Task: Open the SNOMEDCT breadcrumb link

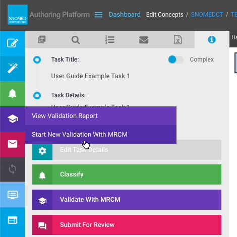Action: tap(207, 15)
